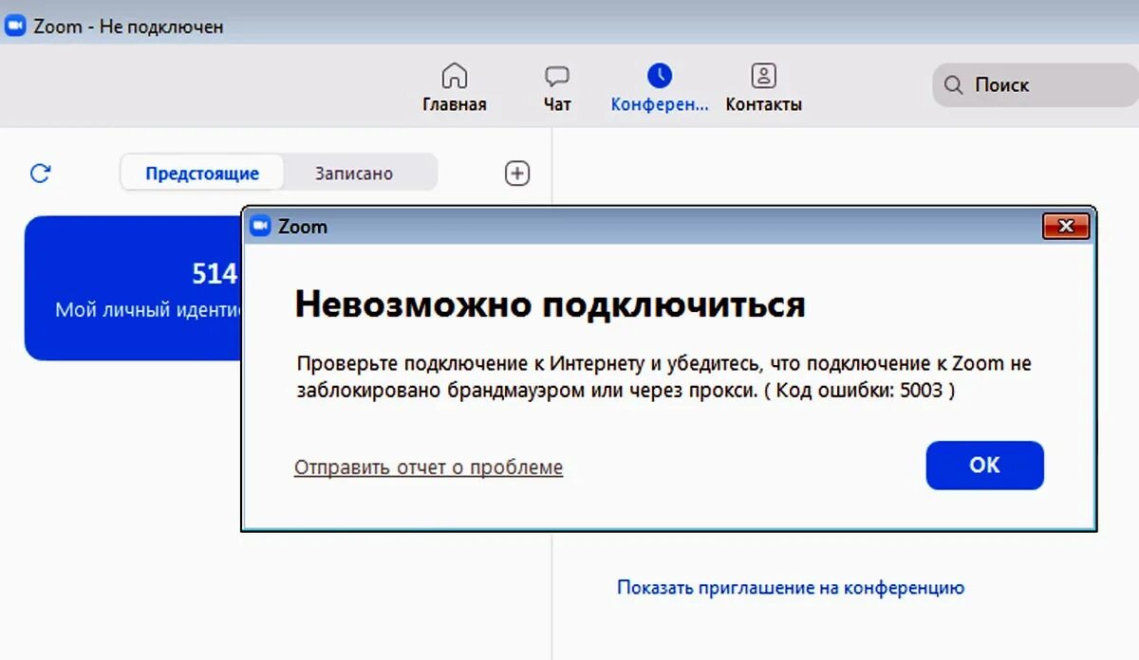1139x660 pixels.
Task: Refresh the meetings list
Action: click(x=40, y=173)
